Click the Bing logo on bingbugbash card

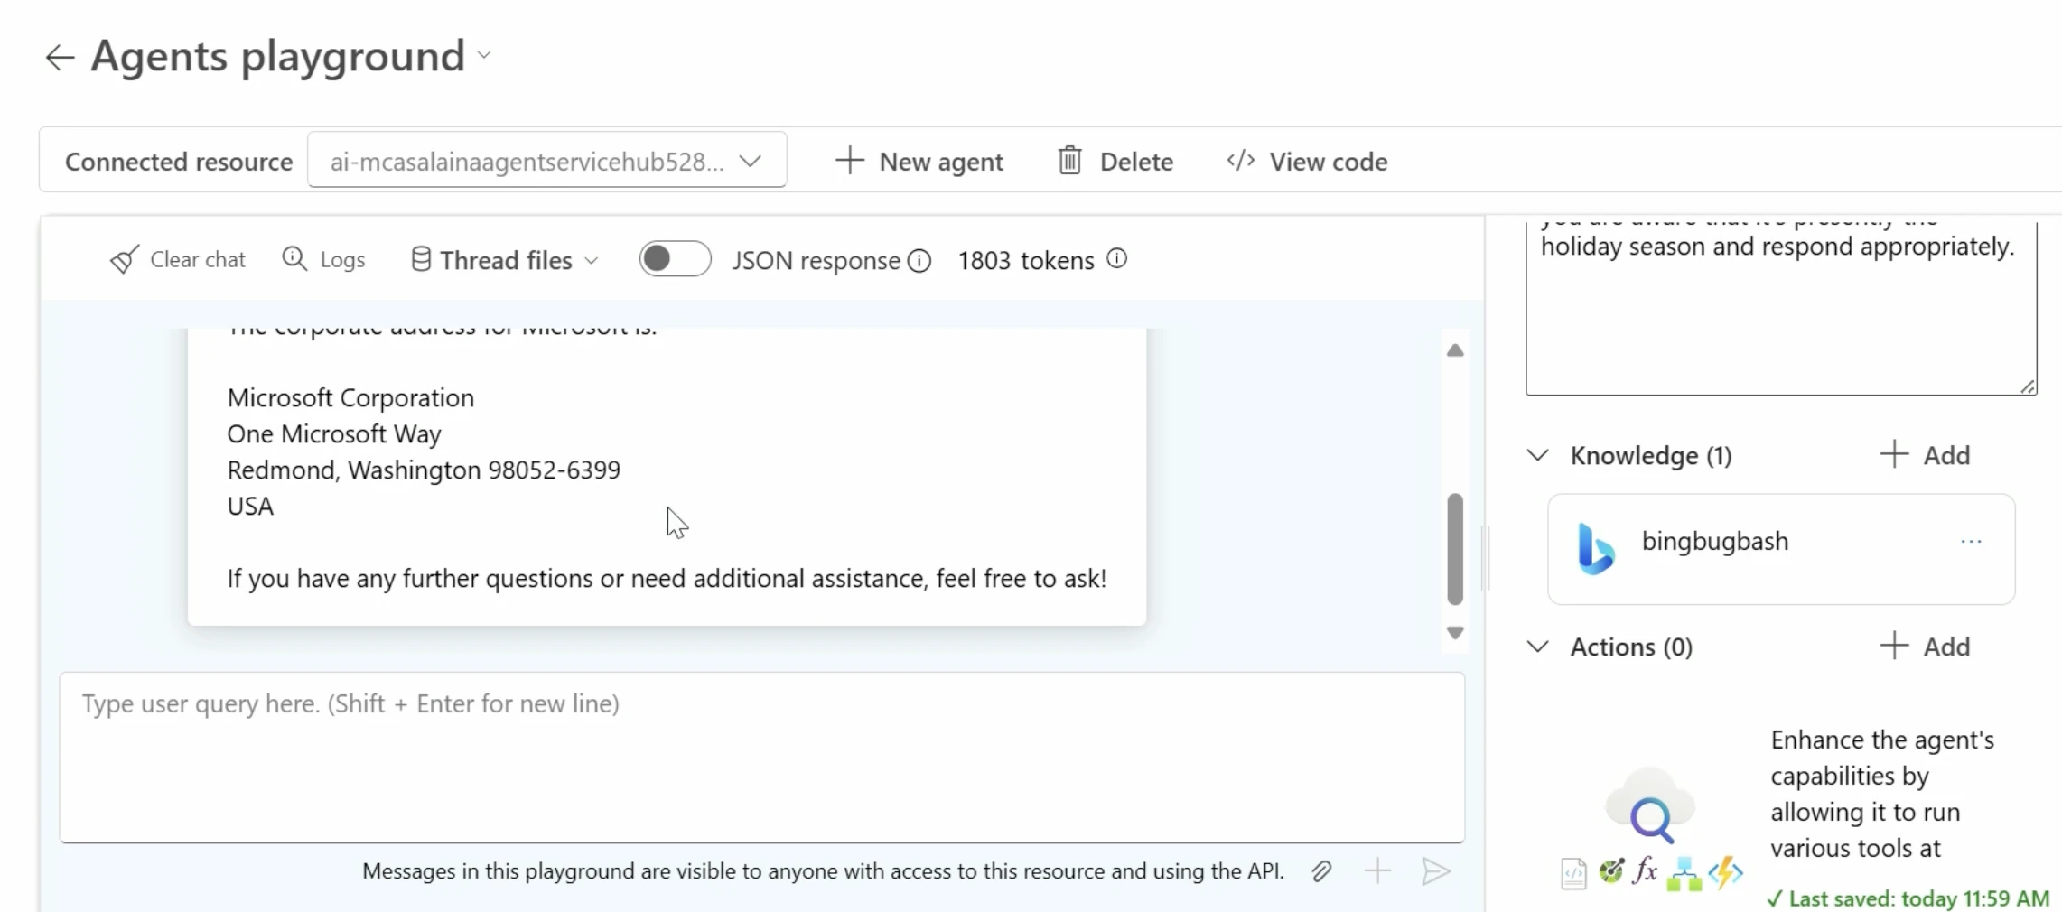point(1596,548)
